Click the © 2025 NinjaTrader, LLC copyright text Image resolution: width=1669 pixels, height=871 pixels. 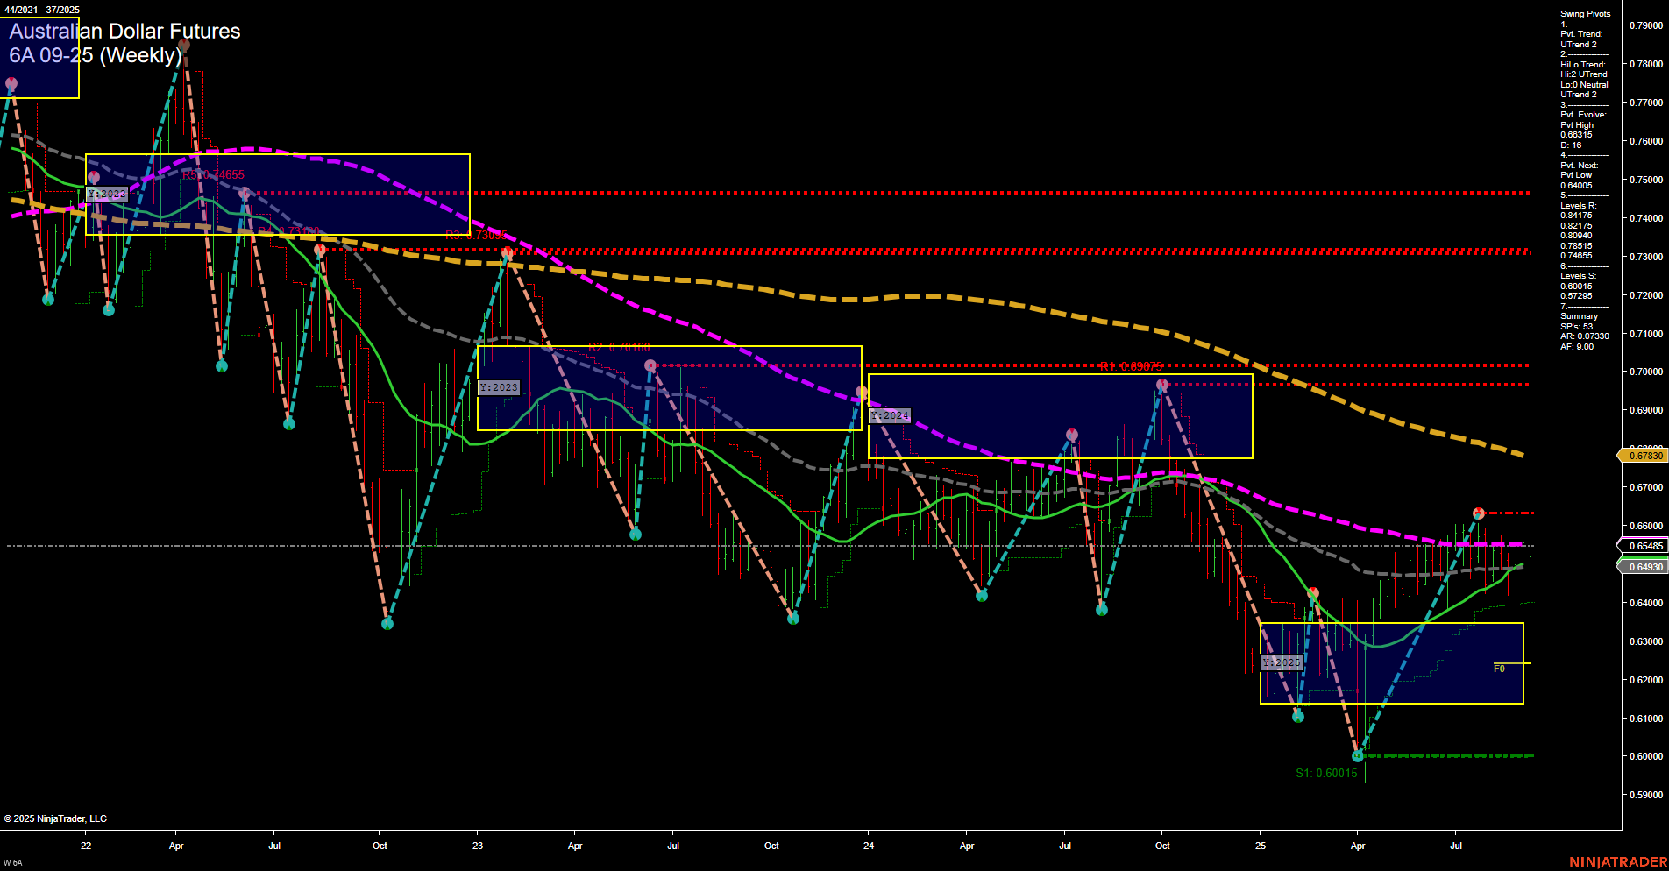pos(57,818)
